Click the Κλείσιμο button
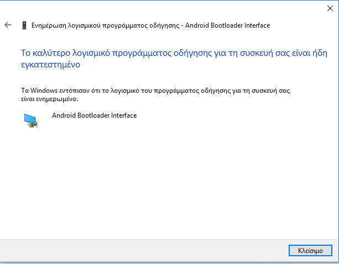339x264 pixels. 310,250
